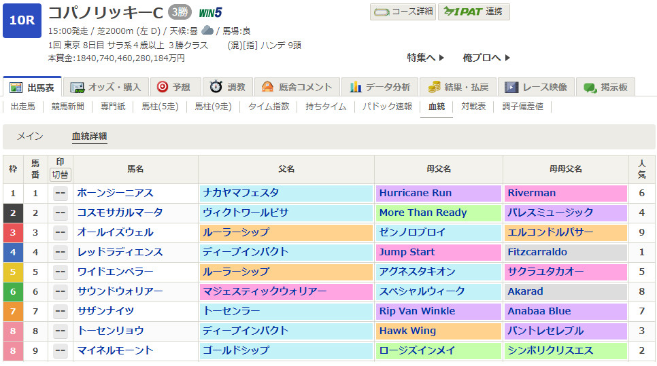Click the 出馬表 tab icon
Image resolution: width=657 pixels, height=366 pixels.
[x=16, y=88]
